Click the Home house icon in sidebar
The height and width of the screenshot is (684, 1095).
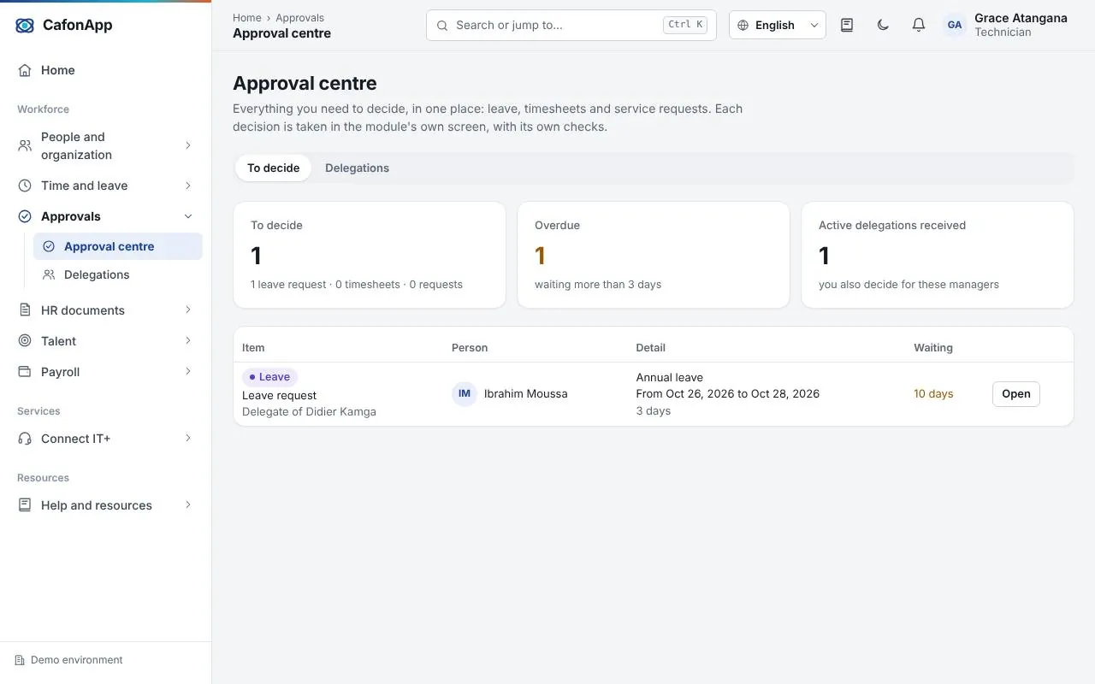[25, 70]
